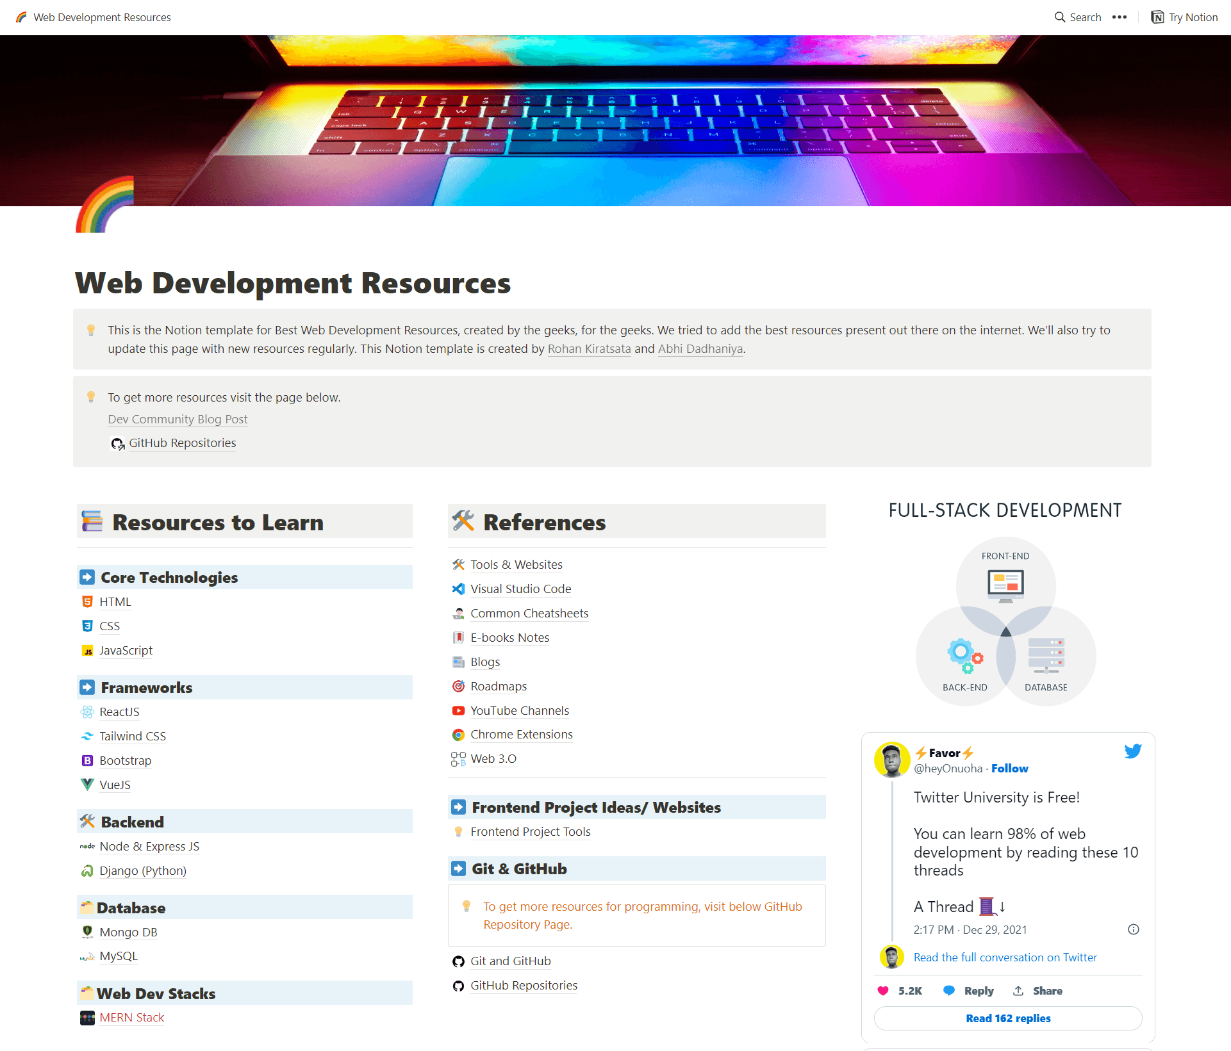Open Read the full conversation on Twitter
This screenshot has width=1231, height=1051.
point(1005,957)
